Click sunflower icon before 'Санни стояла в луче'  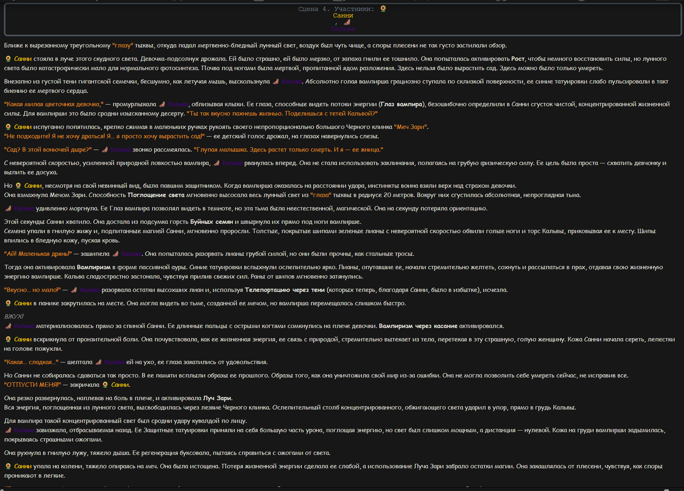coord(8,59)
